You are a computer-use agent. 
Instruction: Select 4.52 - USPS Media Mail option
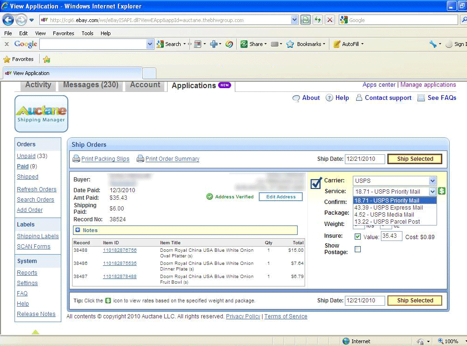(394, 215)
